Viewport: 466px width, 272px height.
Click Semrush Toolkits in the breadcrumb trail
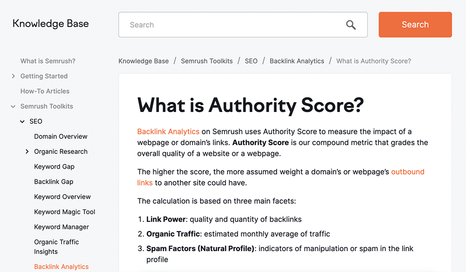coord(206,61)
